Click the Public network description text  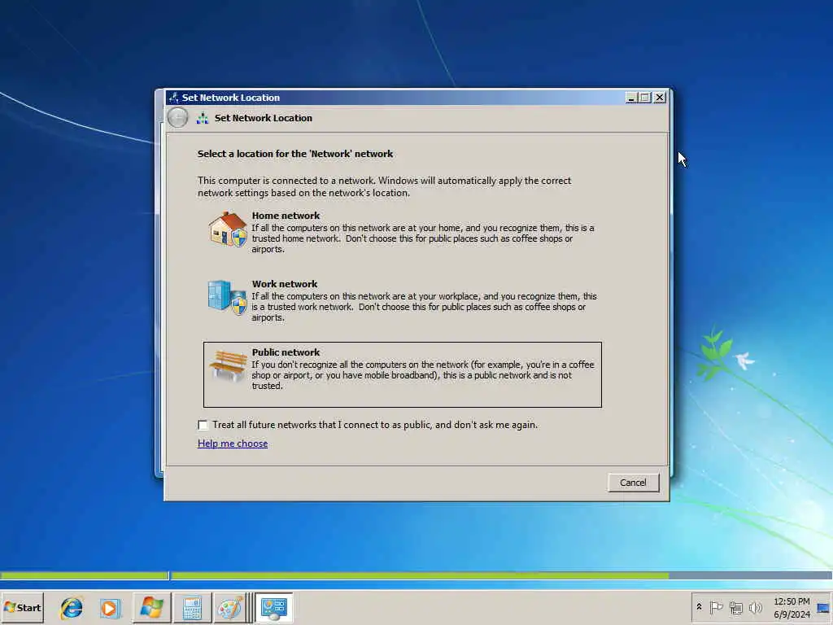click(x=423, y=375)
